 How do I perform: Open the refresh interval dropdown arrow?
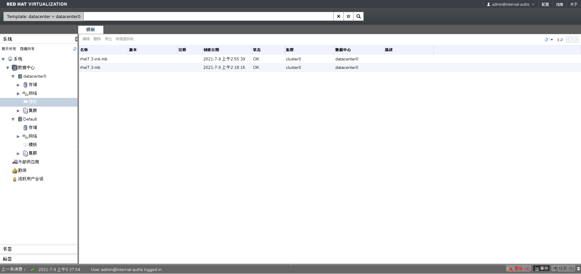552,40
